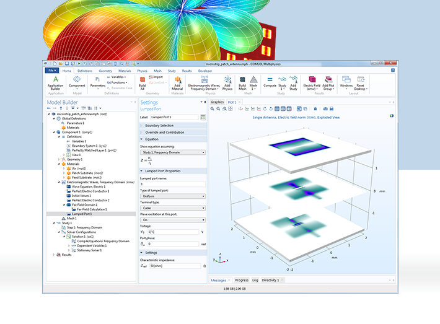440x324 pixels.
Task: Click the help question mark icon
Action: 392,71
